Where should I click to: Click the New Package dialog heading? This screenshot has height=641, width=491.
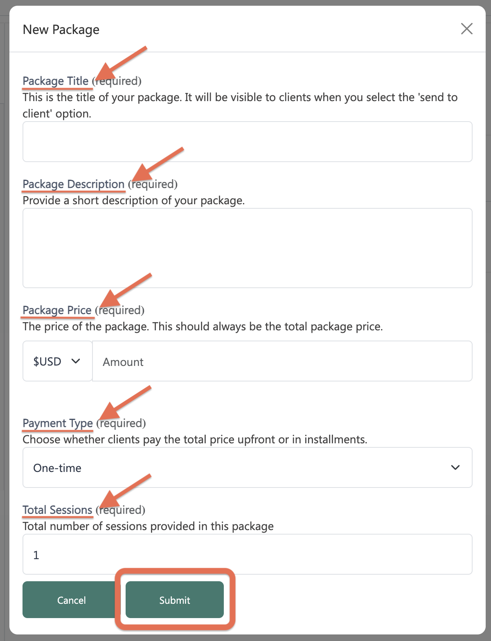[x=61, y=29]
